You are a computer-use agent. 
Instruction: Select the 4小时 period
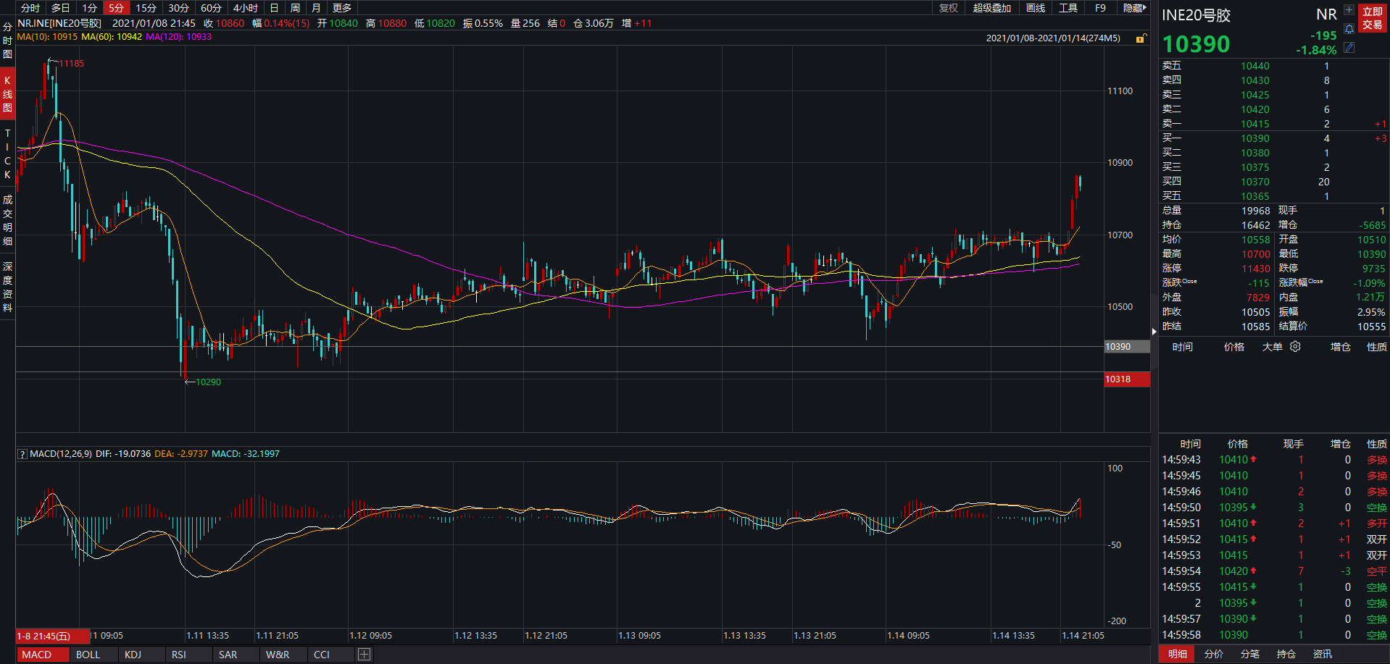pyautogui.click(x=246, y=8)
